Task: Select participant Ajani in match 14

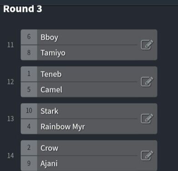Action: [x=49, y=164]
